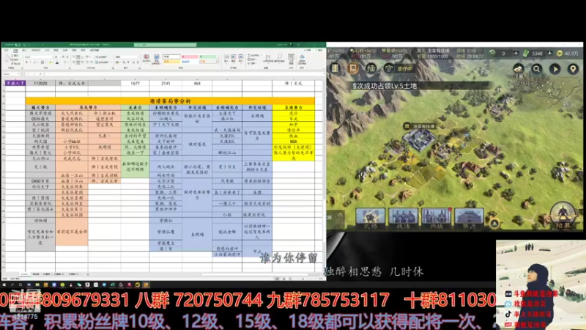Open the fifth Excel ribbon tab
Viewport: 586px width, 330px height.
(x=47, y=50)
